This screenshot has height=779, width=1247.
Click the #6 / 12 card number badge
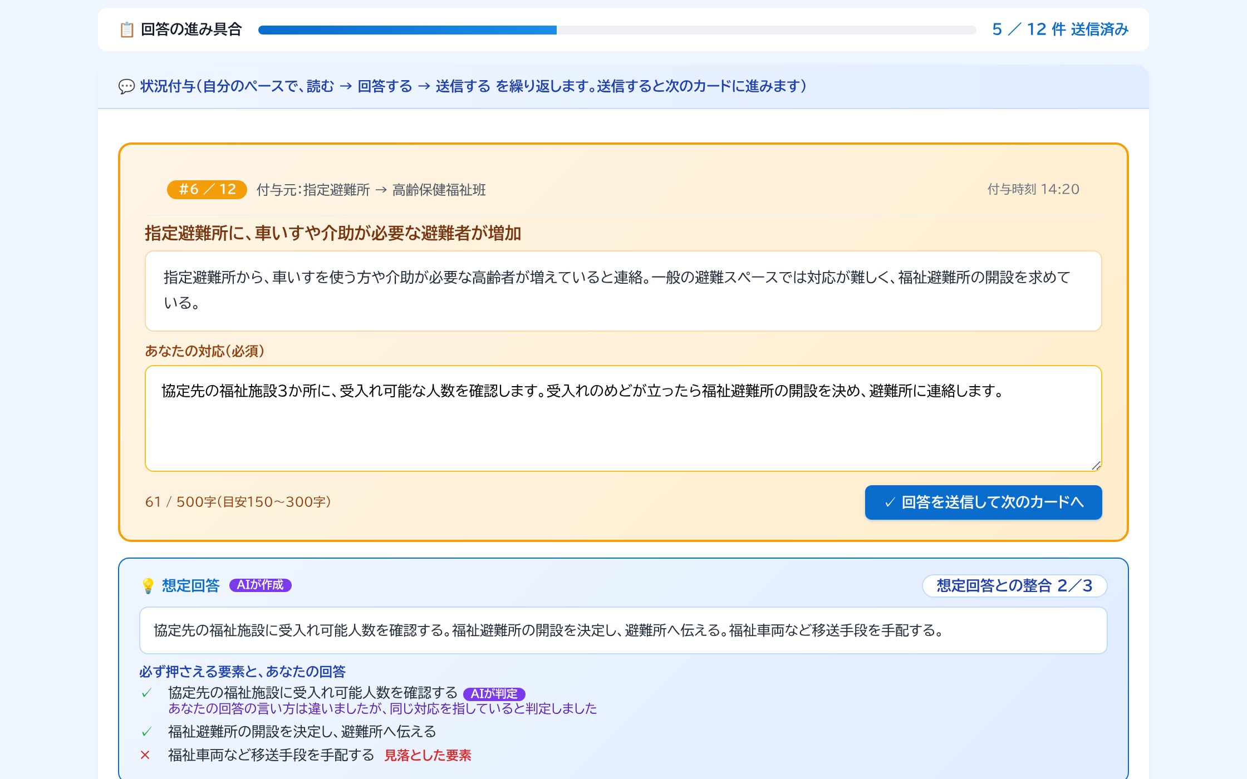[207, 190]
